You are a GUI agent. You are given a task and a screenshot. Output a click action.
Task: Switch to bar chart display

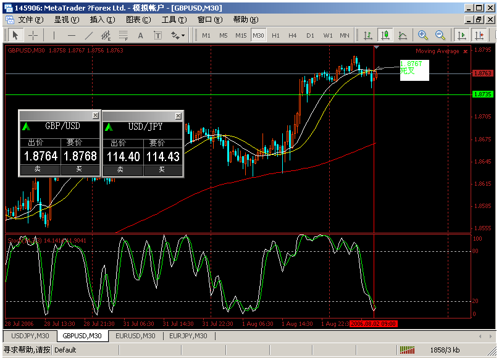pyautogui.click(x=368, y=35)
